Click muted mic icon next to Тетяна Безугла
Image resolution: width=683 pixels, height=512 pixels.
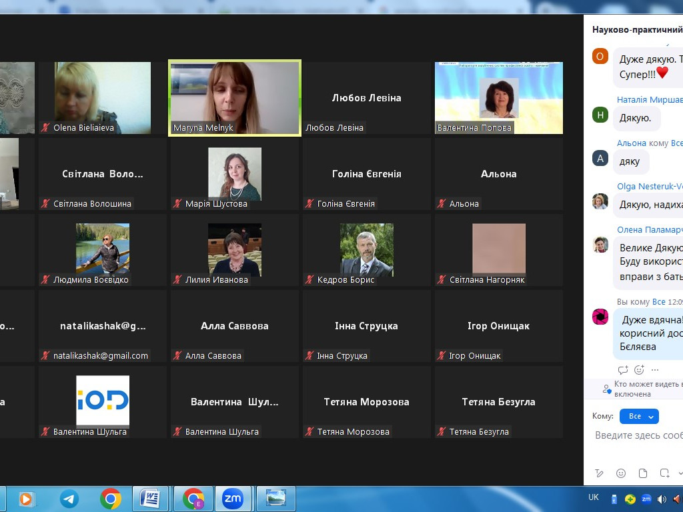pos(442,431)
